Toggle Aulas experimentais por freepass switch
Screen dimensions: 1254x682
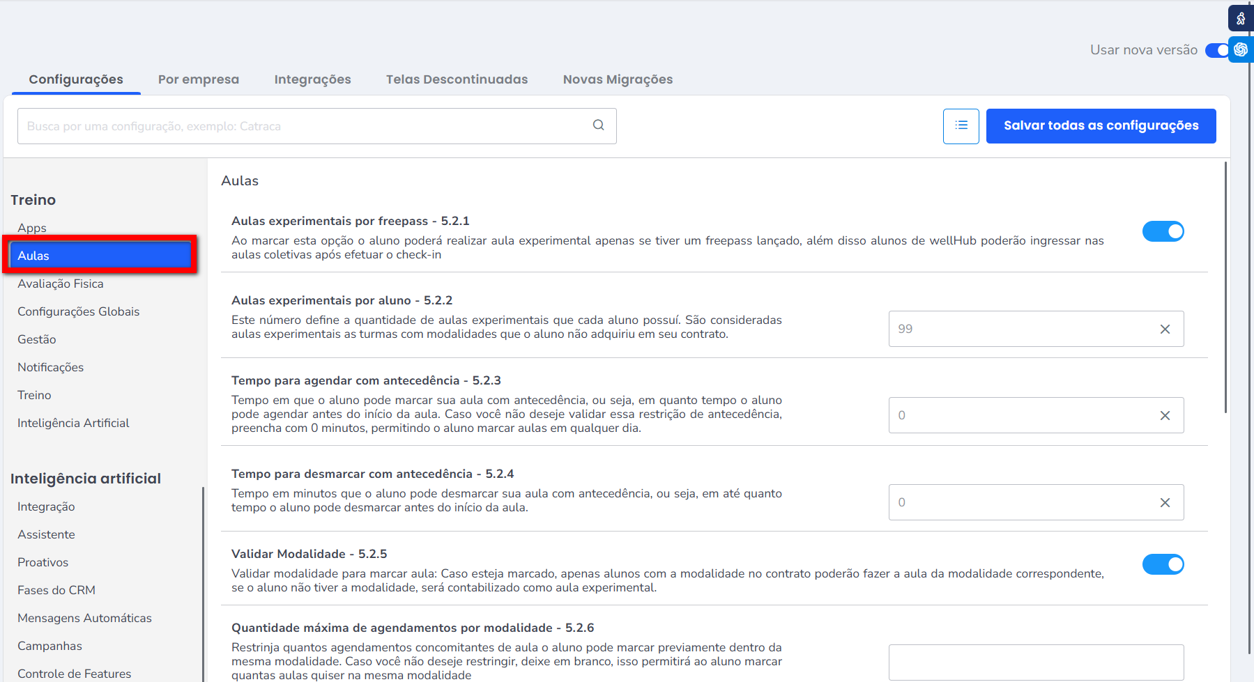1163,231
